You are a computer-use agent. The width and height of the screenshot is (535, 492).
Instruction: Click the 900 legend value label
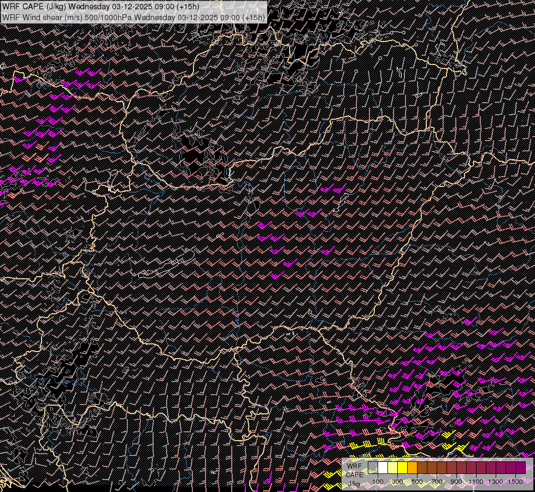click(456, 481)
